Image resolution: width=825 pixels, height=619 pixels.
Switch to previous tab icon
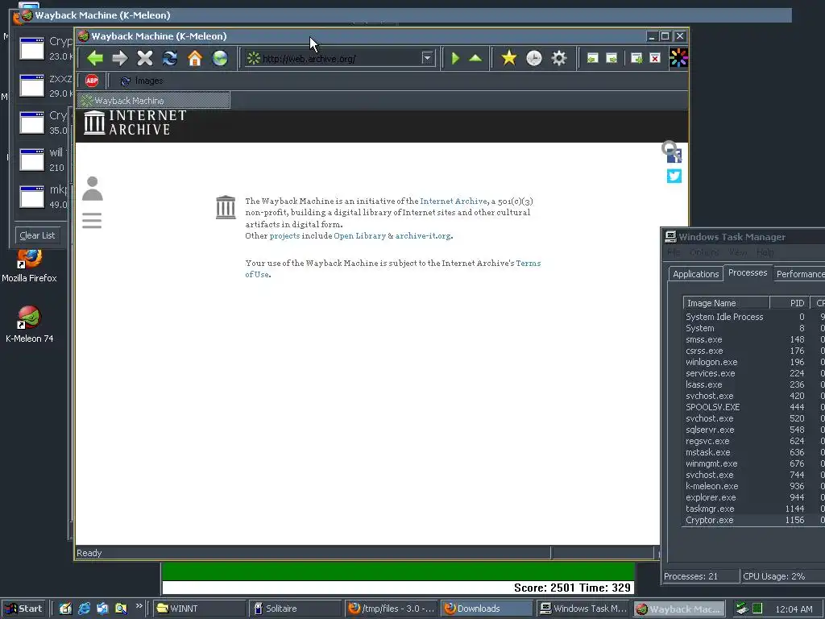click(x=592, y=58)
